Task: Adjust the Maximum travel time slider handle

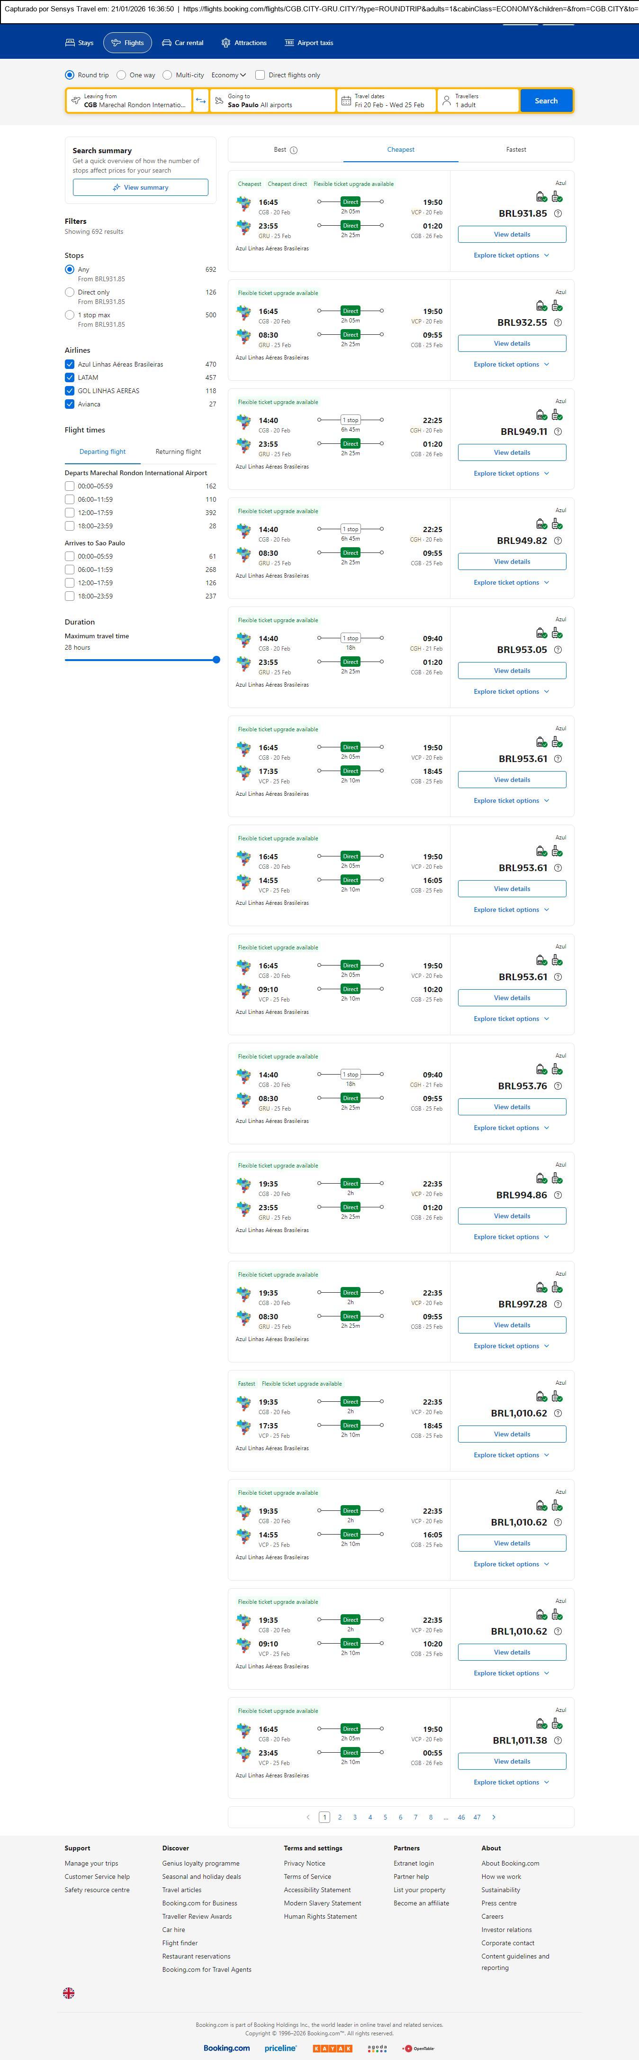Action: pyautogui.click(x=216, y=660)
